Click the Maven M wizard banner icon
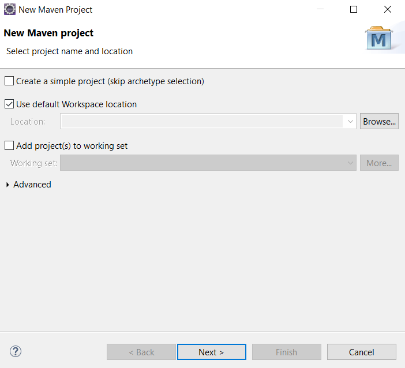 coord(378,38)
